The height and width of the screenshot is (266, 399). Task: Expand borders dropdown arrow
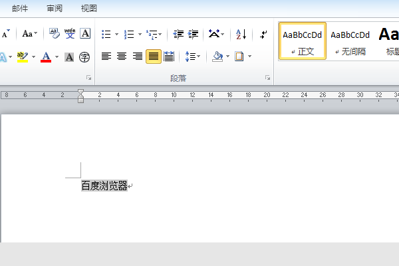(249, 57)
